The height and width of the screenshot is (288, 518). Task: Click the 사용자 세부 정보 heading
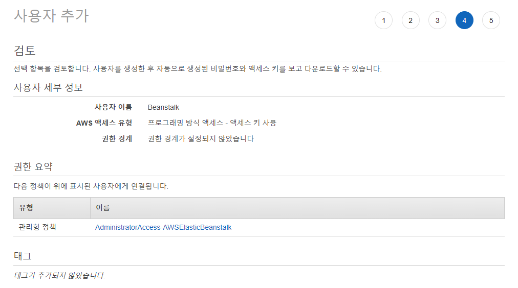point(48,88)
